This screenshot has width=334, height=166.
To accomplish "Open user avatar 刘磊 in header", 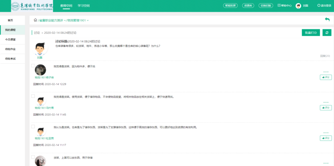I will click(298, 6).
